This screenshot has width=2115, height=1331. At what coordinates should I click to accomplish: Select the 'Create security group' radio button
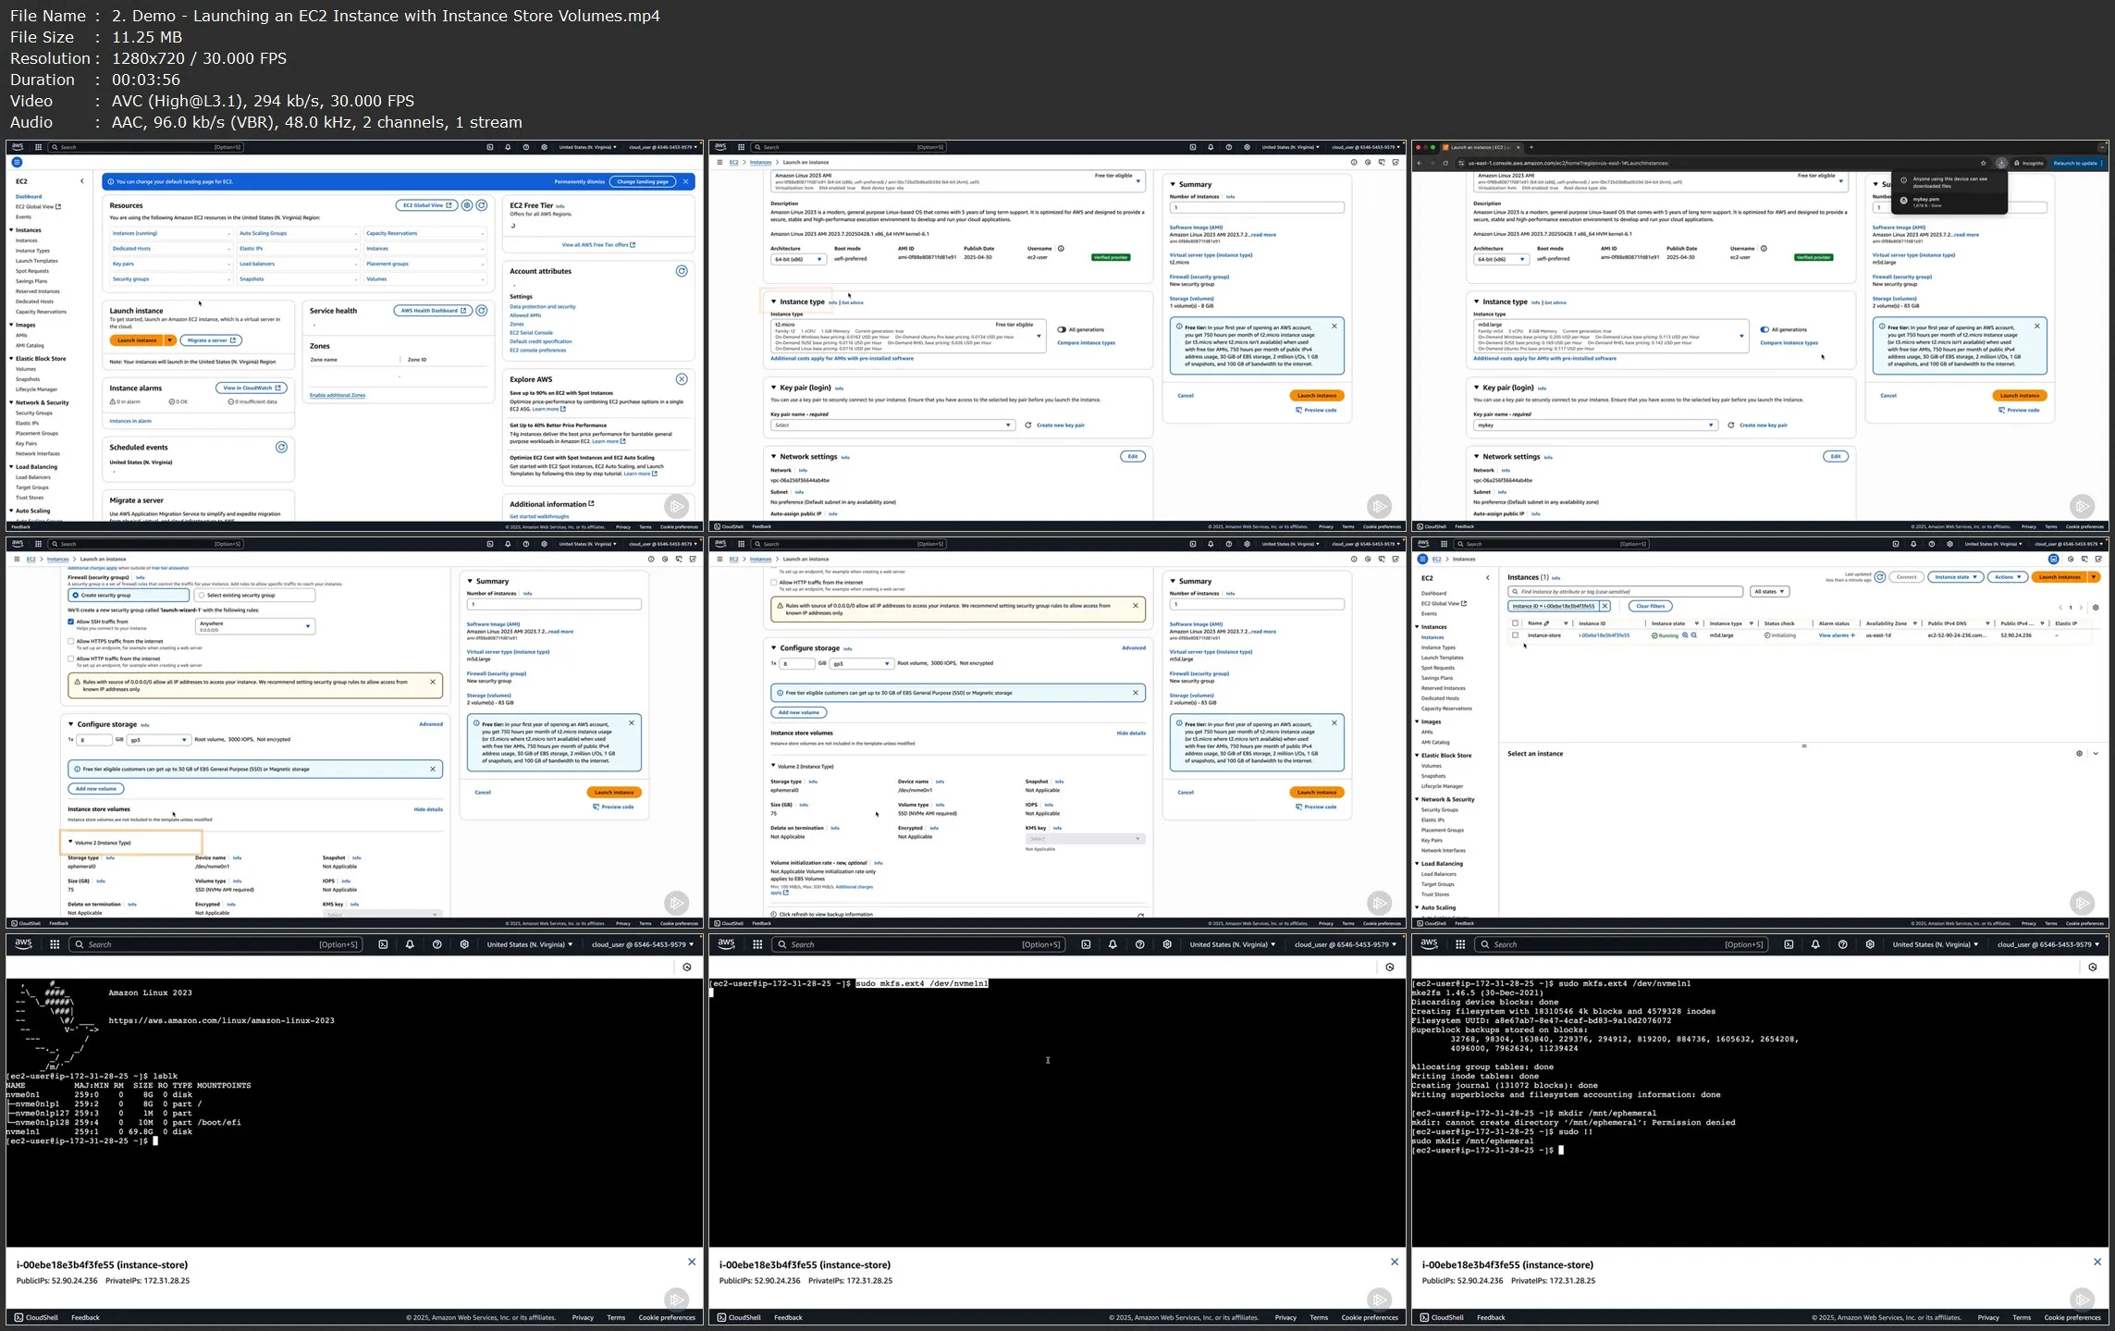(75, 595)
